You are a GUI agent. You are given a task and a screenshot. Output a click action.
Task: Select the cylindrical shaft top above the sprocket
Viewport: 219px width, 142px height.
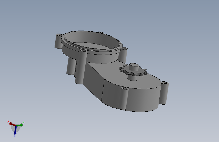[x=134, y=65]
